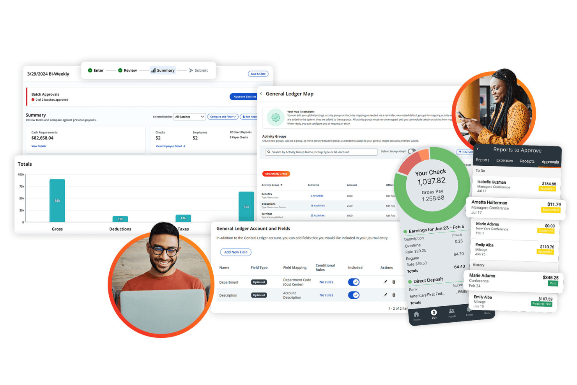Click the map complete badge icon

tap(276, 117)
